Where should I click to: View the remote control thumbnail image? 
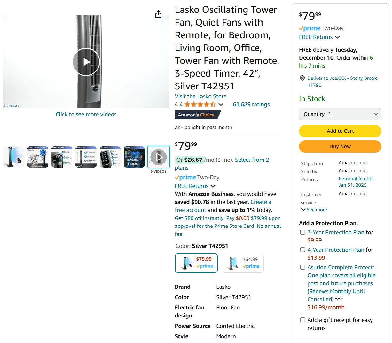point(110,157)
